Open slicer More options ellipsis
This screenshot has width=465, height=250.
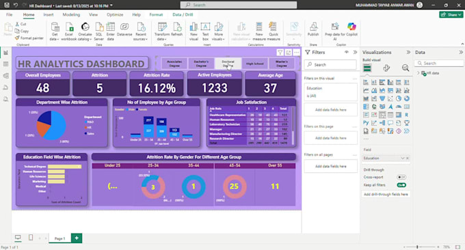(x=297, y=53)
